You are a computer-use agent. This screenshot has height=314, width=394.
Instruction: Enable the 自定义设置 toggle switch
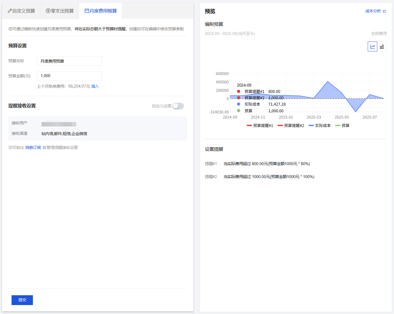pos(178,106)
